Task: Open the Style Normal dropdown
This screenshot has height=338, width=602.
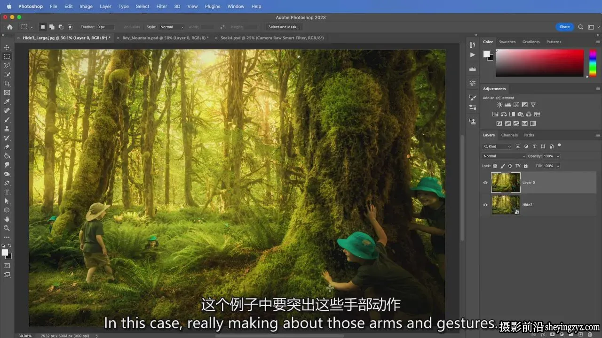Action: [172, 27]
